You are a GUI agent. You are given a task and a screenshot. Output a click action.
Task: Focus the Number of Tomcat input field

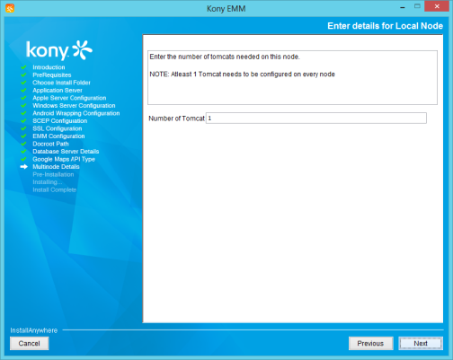point(316,119)
